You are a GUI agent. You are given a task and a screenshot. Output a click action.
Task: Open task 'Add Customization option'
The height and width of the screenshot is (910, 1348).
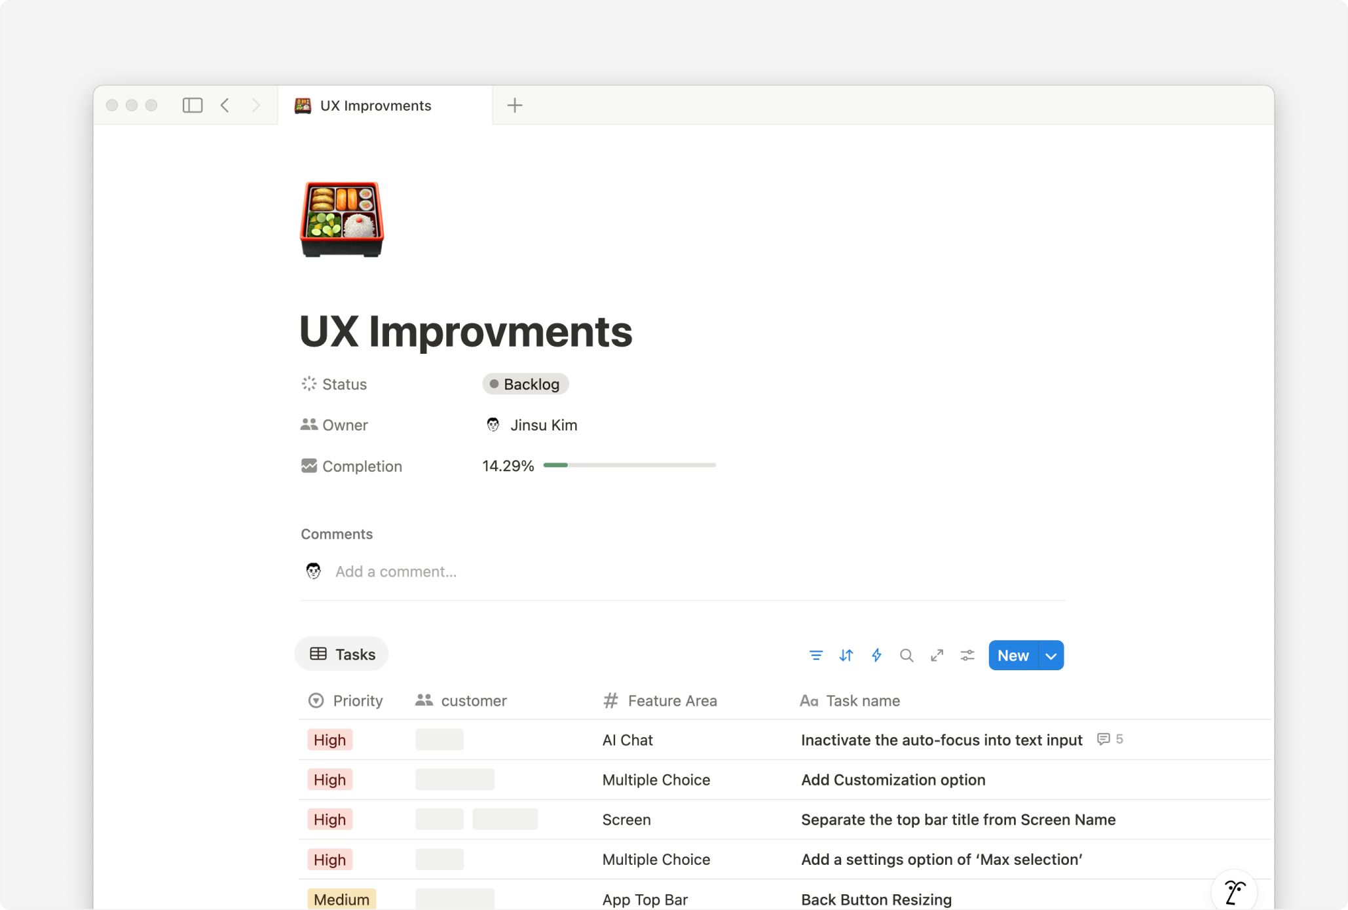click(893, 780)
